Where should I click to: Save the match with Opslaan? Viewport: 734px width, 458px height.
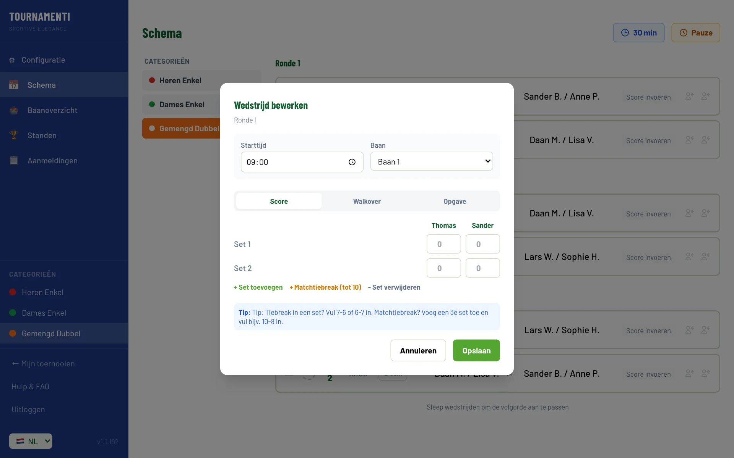pos(476,350)
